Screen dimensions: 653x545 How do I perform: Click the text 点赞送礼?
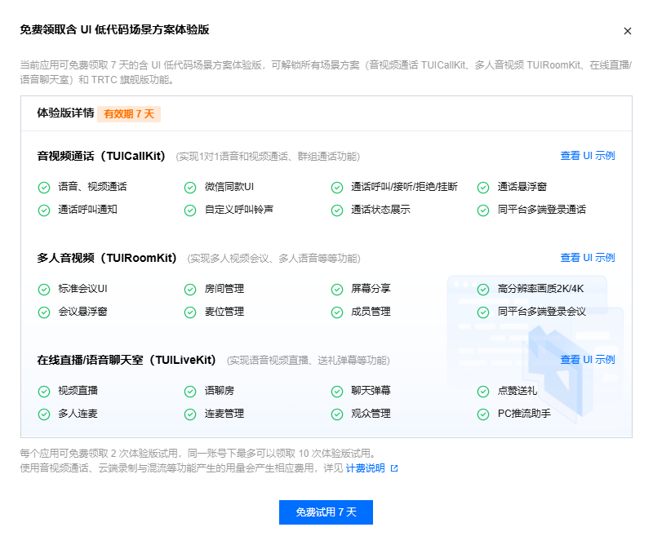(x=518, y=391)
